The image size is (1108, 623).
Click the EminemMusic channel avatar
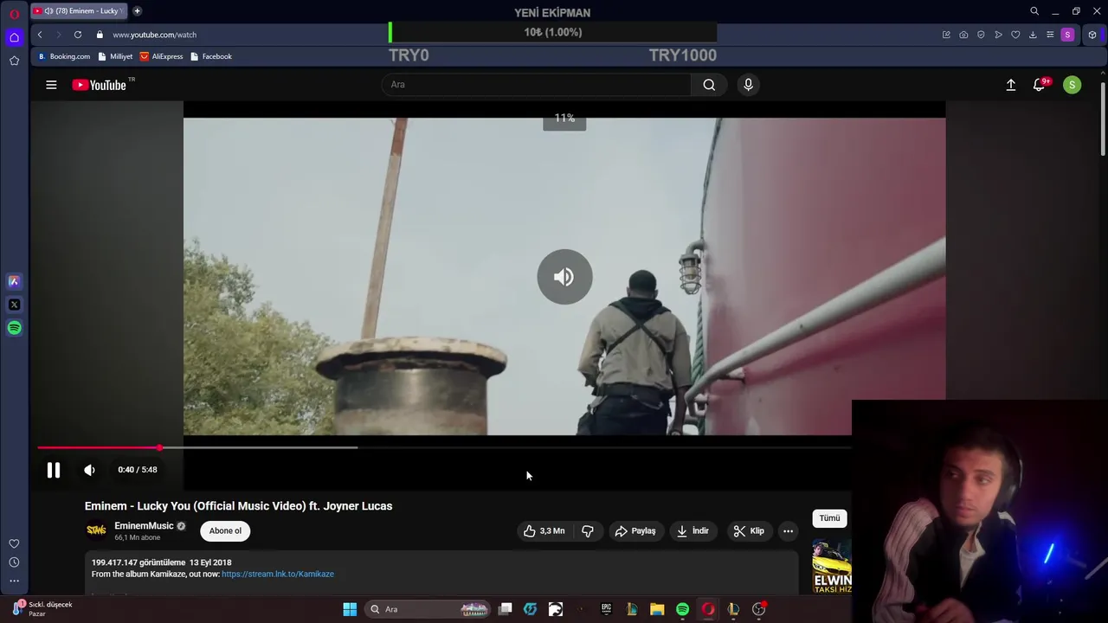96,530
